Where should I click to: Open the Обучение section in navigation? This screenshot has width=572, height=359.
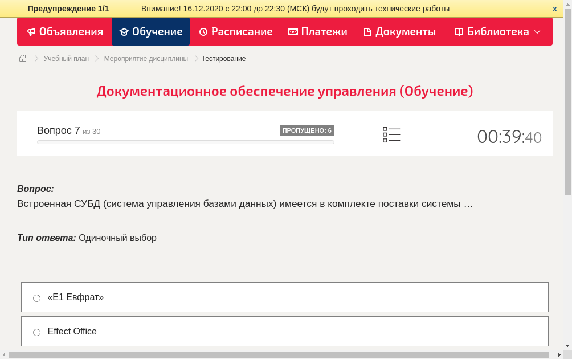tap(151, 32)
